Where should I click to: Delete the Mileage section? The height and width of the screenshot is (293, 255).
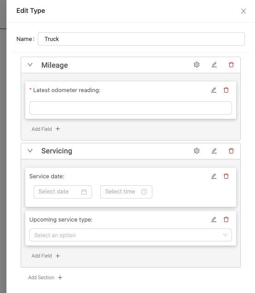[231, 64]
